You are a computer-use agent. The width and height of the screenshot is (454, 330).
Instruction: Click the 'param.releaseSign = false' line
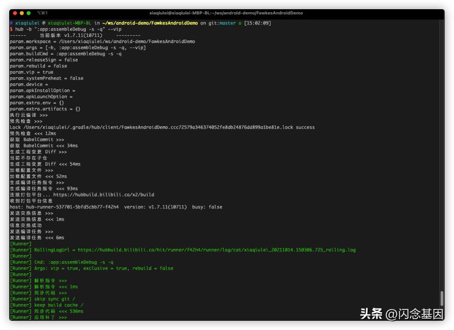[x=44, y=60]
